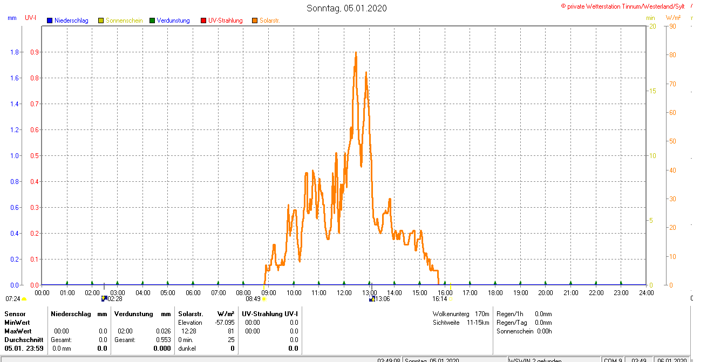Click the WSWIN 2 gefunden status entry
The height and width of the screenshot is (362, 707).
pos(535,360)
